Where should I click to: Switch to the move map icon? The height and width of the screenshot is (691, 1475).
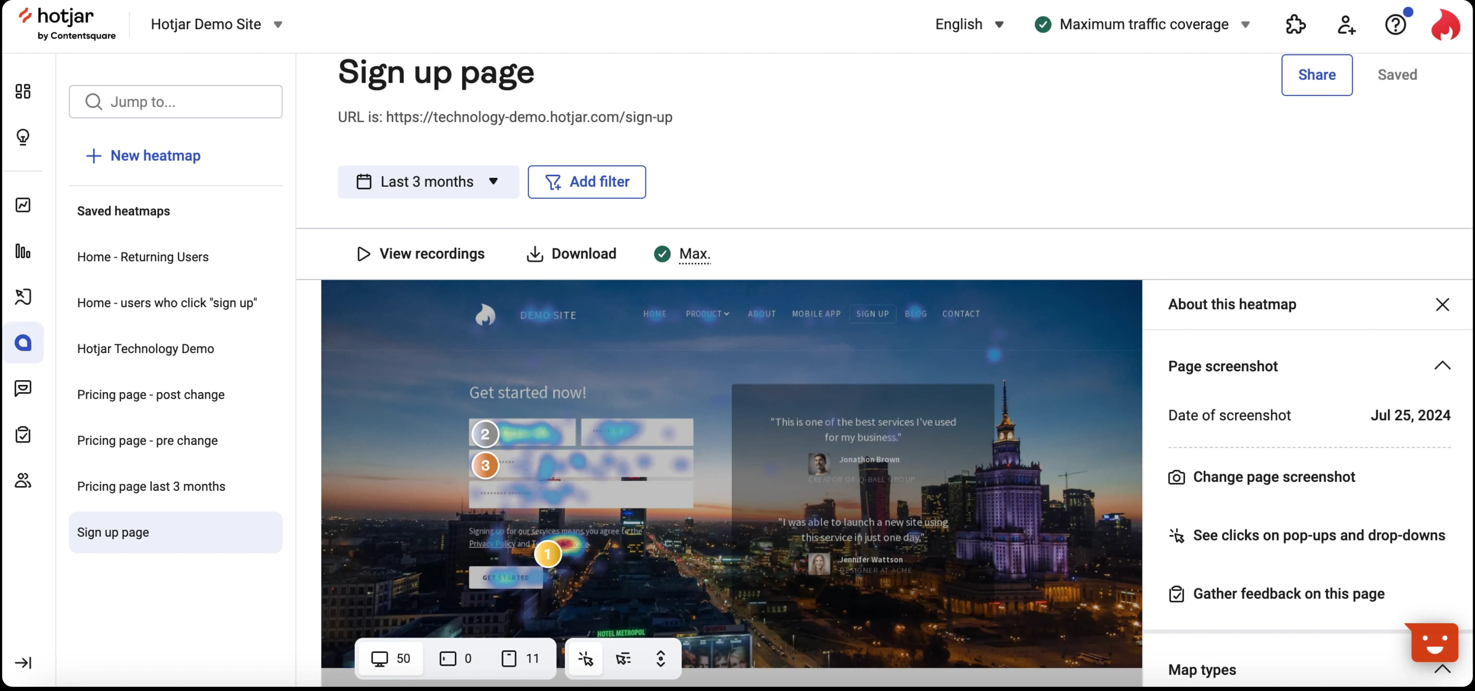(x=623, y=658)
